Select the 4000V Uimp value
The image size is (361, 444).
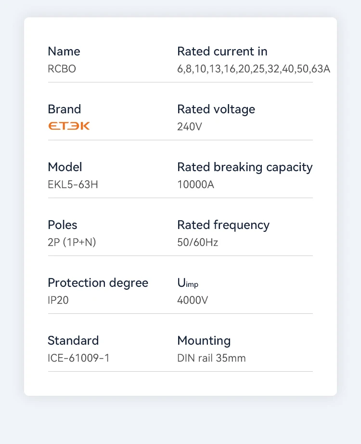192,300
